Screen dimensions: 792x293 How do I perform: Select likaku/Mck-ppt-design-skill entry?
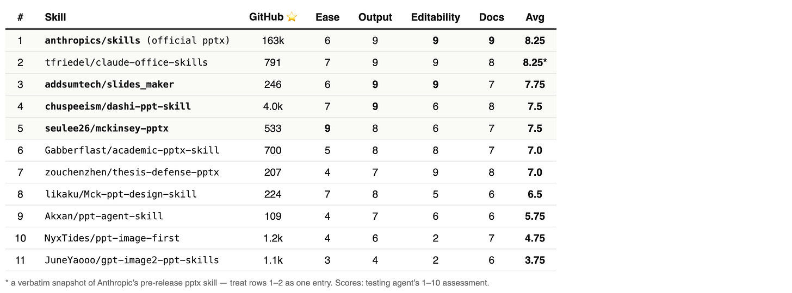[x=121, y=194]
